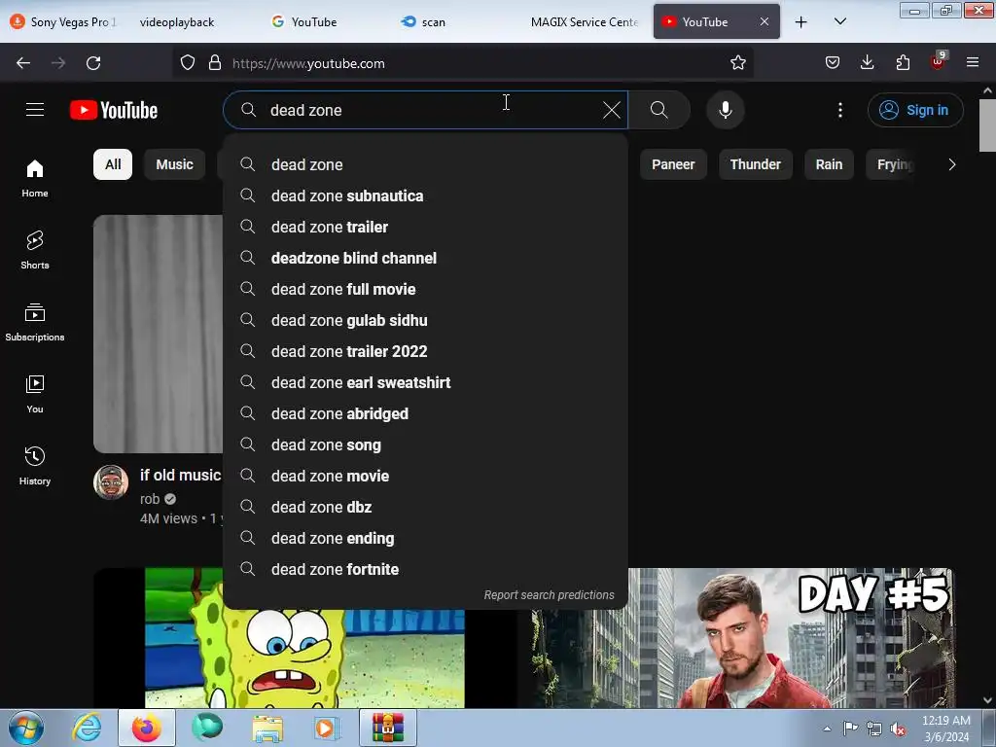Viewport: 996px width, 747px height.
Task: Open the Windows Start orb
Action: 26,728
